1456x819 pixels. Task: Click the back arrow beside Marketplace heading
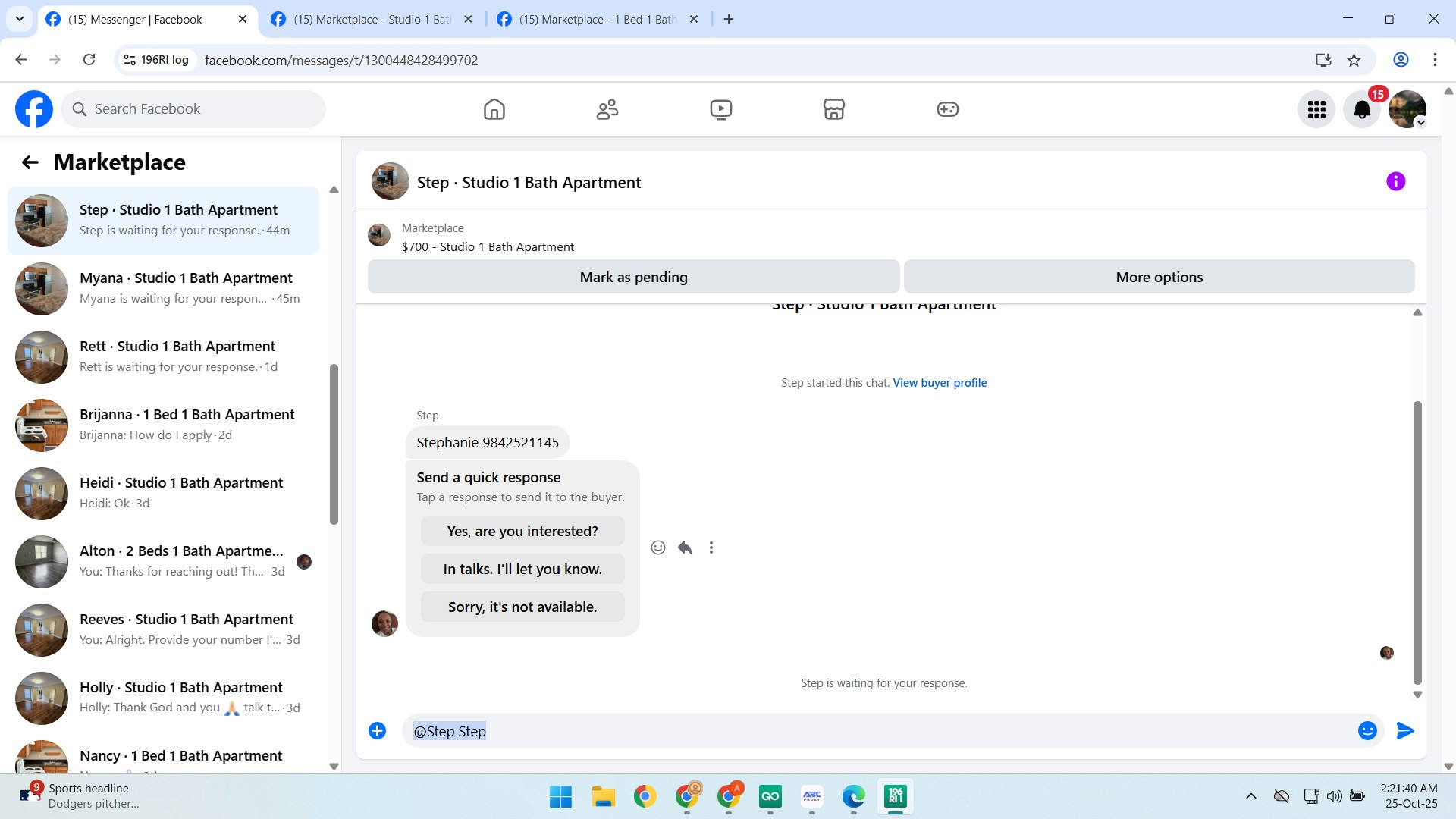(30, 162)
